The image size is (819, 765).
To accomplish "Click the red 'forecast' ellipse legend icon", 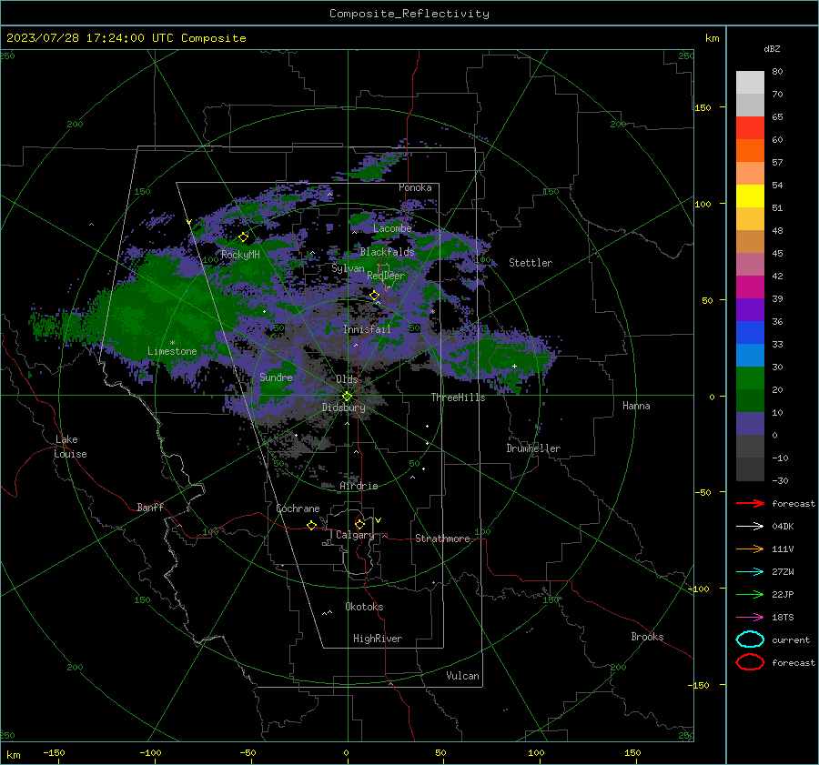I will (x=750, y=662).
